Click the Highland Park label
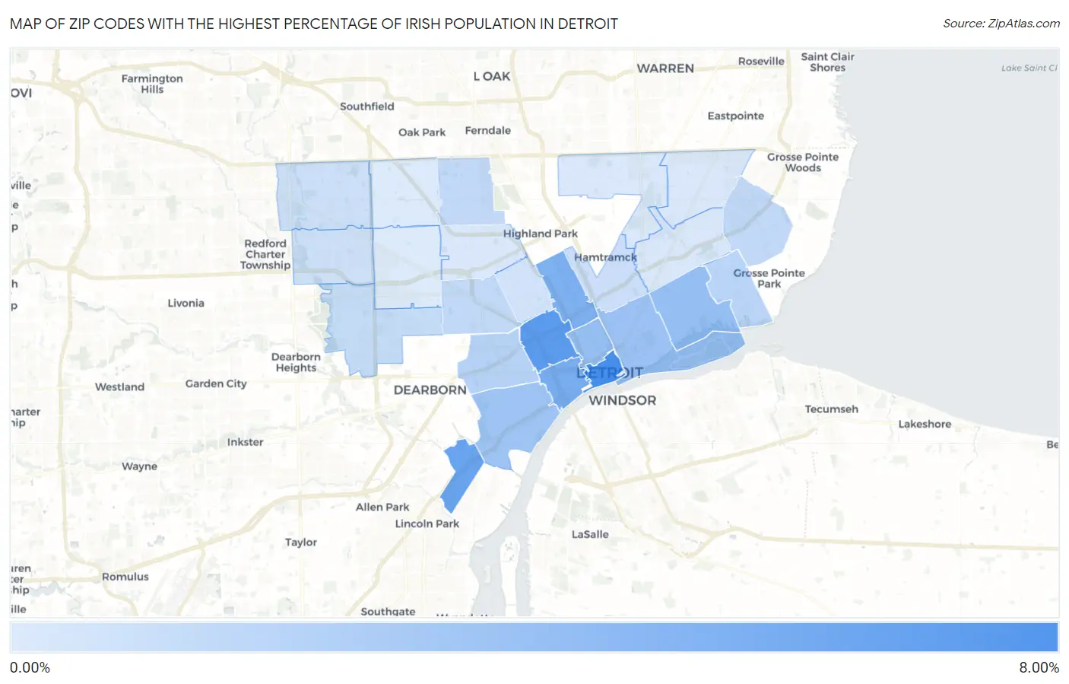This screenshot has height=684, width=1069. tap(540, 234)
